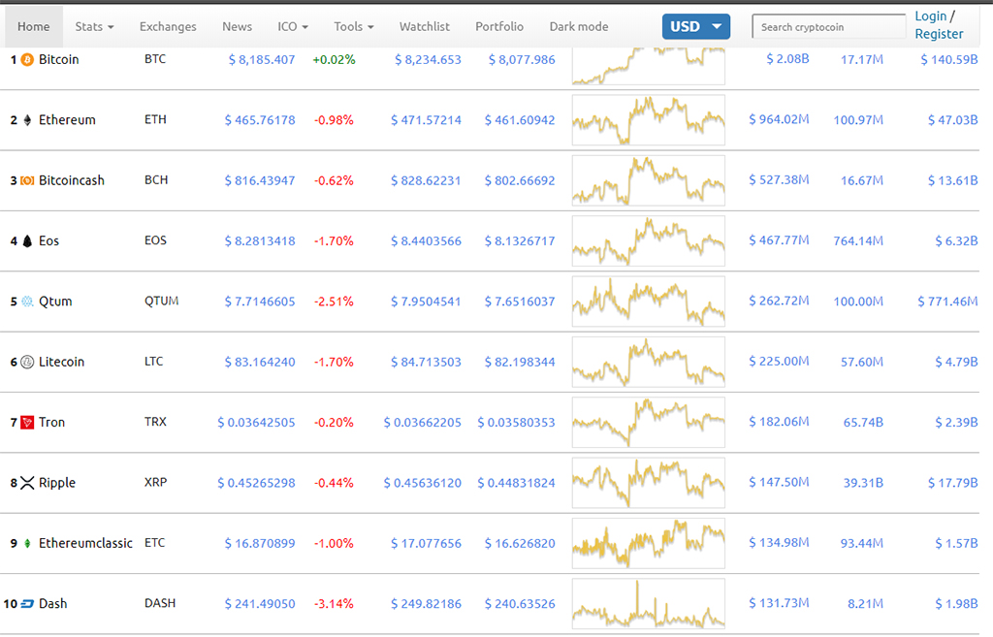
Task: Click the Litecoin logo icon
Action: pos(27,362)
